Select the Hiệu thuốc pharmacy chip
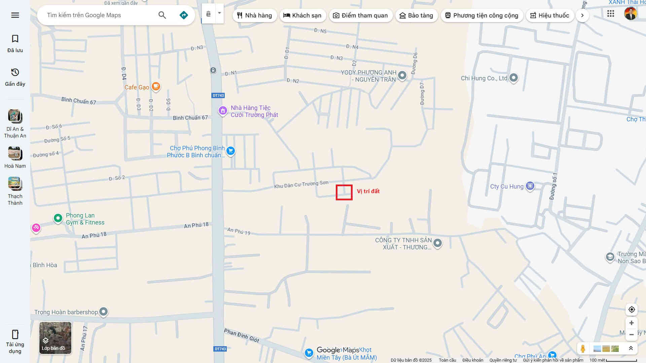Viewport: 646px width, 363px height. [x=550, y=15]
